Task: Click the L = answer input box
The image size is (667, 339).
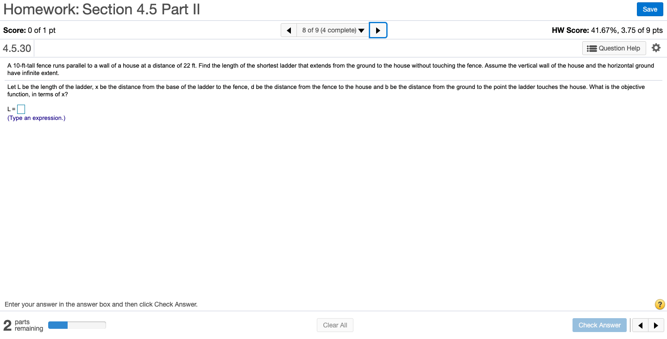Action: pos(21,109)
